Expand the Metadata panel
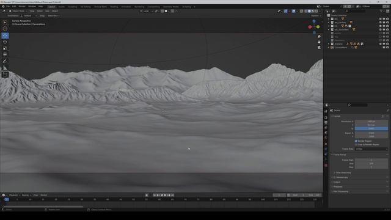The height and width of the screenshot is (220, 391). (338, 187)
